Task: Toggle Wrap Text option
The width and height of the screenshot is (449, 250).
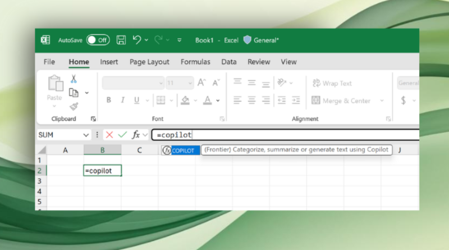Action: pyautogui.click(x=332, y=83)
